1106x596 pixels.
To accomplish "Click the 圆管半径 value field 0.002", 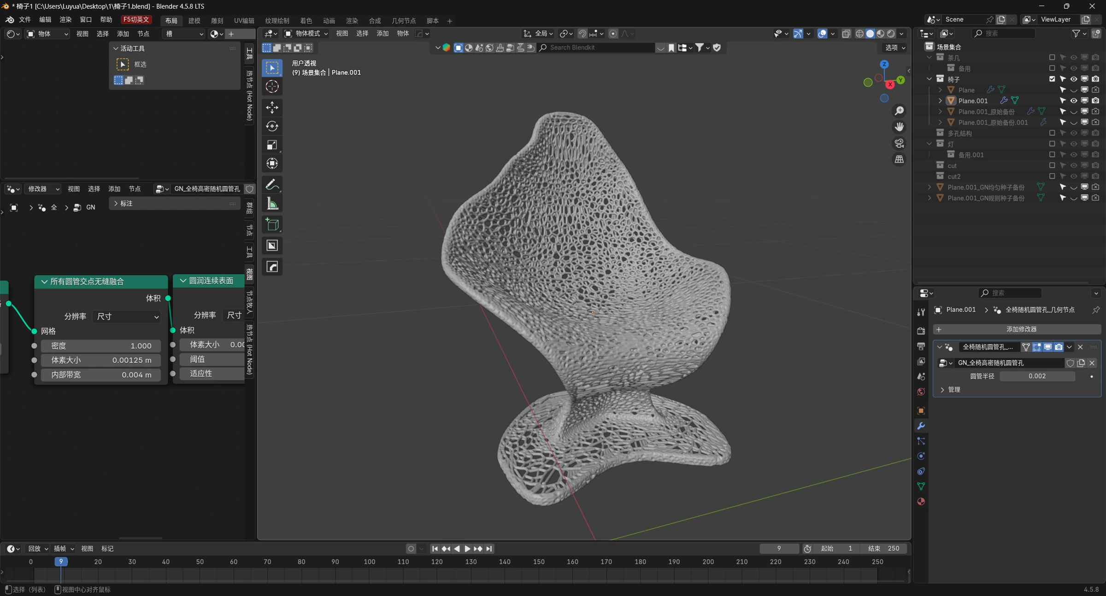I will pos(1037,376).
